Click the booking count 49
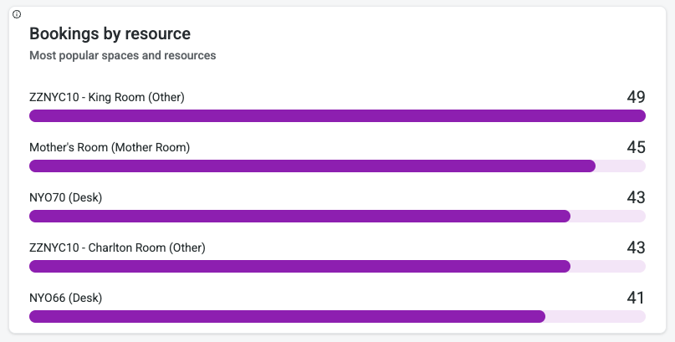The height and width of the screenshot is (342, 675). [x=636, y=97]
